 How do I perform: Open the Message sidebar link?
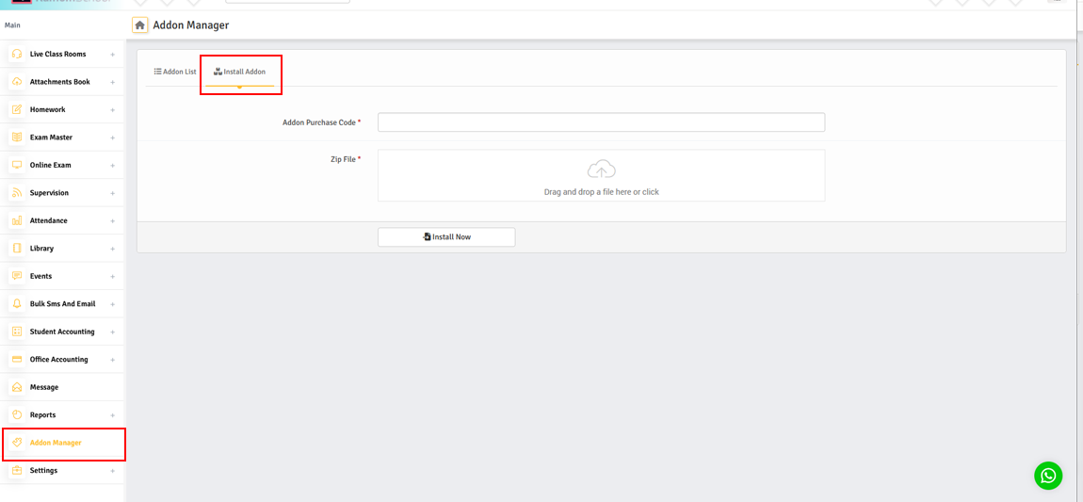(x=44, y=387)
